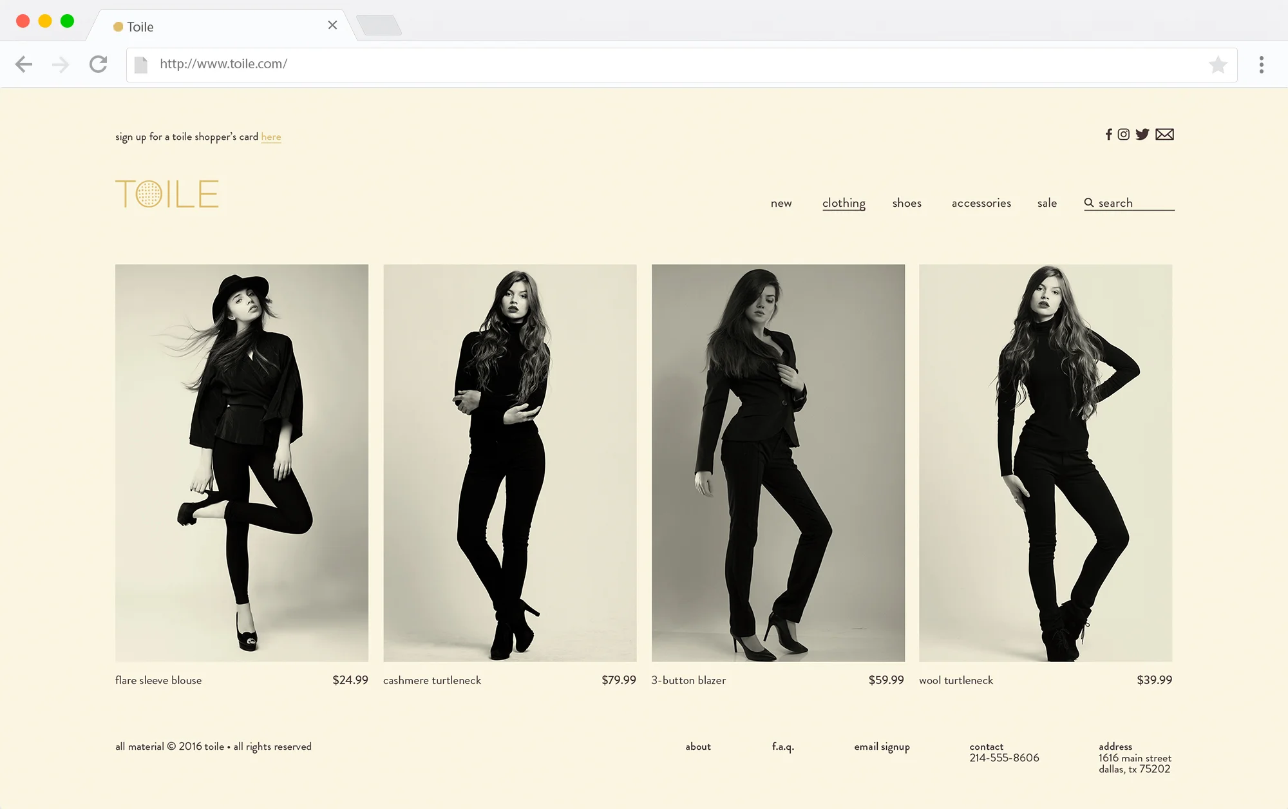Open the browser's three-dot menu
The image size is (1288, 809).
[x=1261, y=64]
